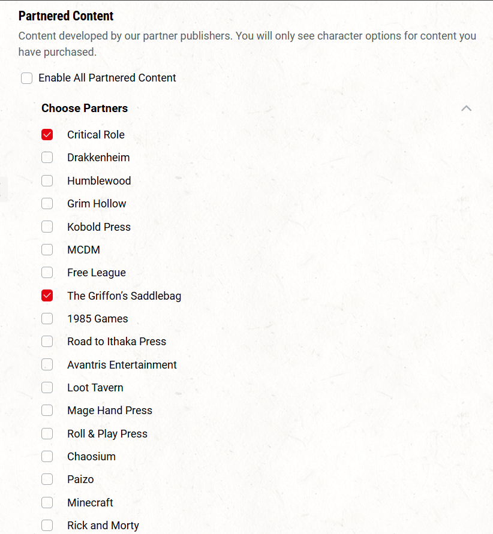Check the Drakkenheim partner box
The height and width of the screenshot is (534, 493).
tap(47, 158)
